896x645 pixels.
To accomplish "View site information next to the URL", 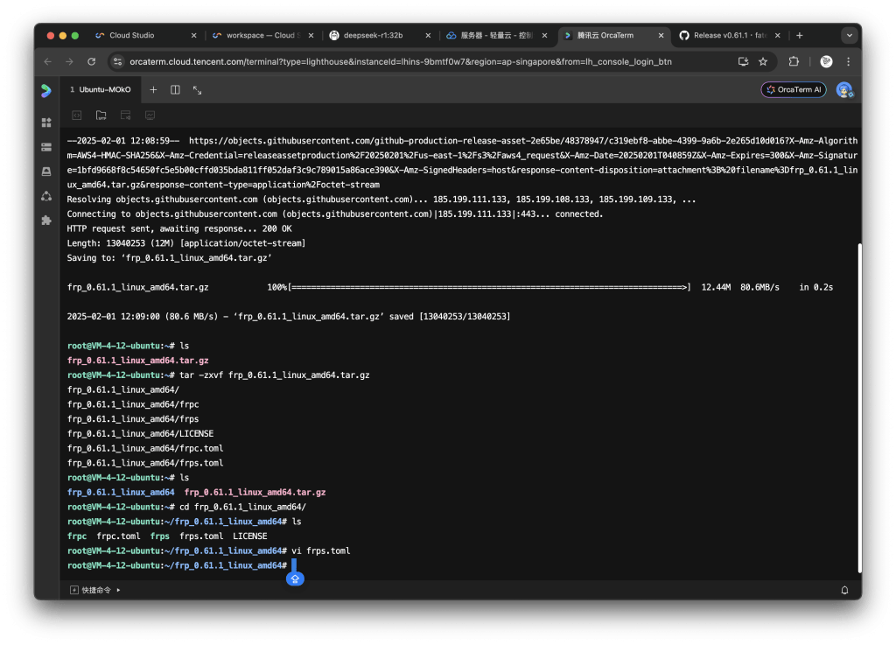I will (x=118, y=62).
